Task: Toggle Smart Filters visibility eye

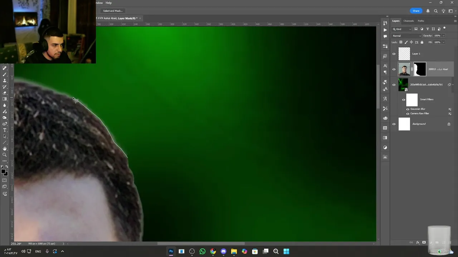Action: (x=404, y=100)
